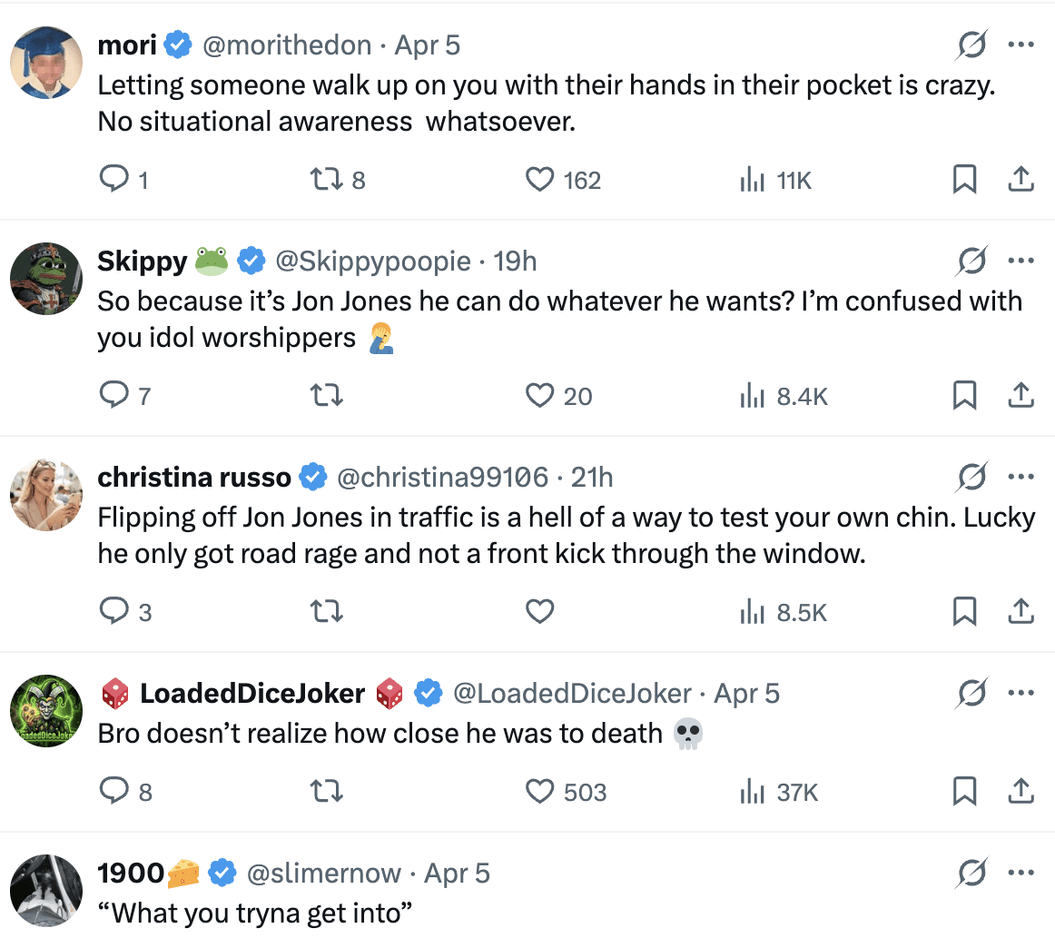
Task: Repost Skippy's idol worshippers tweet
Action: click(327, 396)
